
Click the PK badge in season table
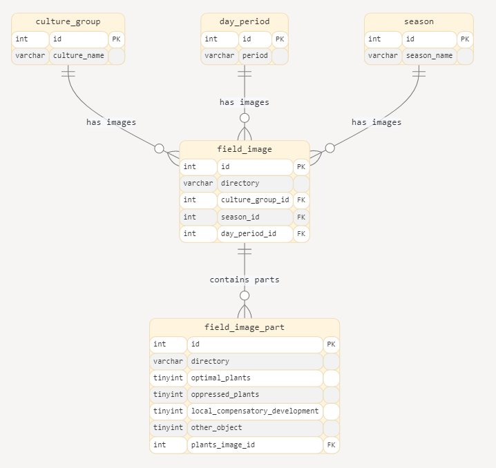[x=465, y=39]
